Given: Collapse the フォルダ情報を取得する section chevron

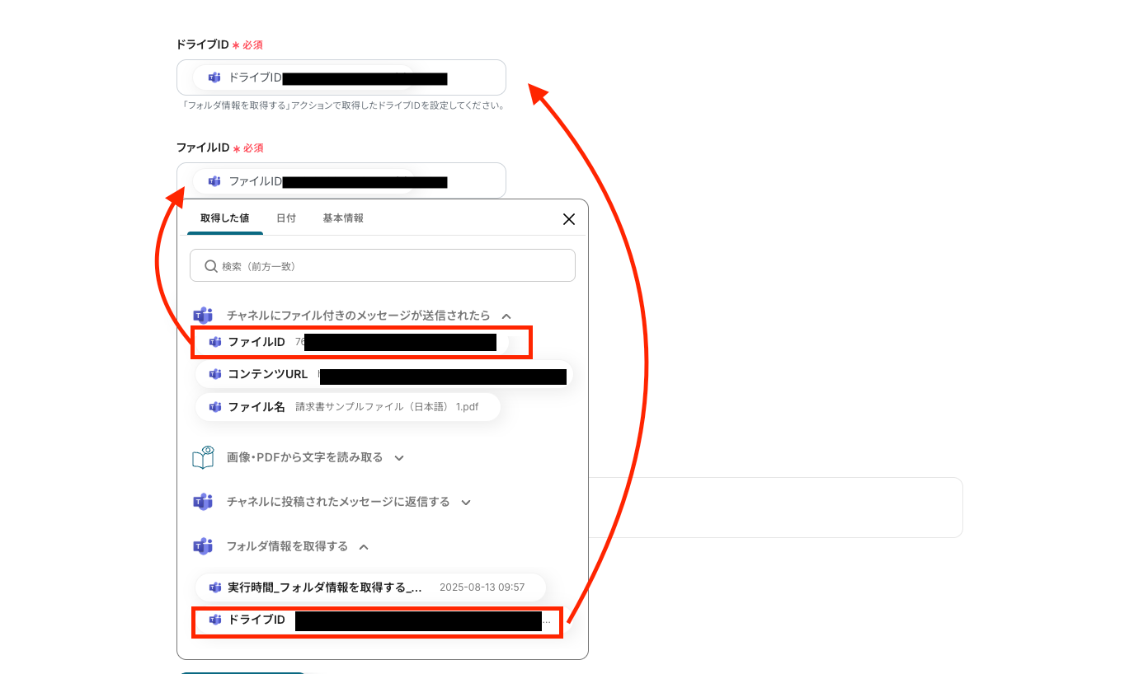Looking at the screenshot, I should 364,546.
